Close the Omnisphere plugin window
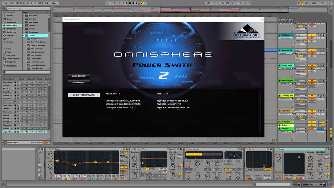The width and height of the screenshot is (334, 188). [x=262, y=19]
